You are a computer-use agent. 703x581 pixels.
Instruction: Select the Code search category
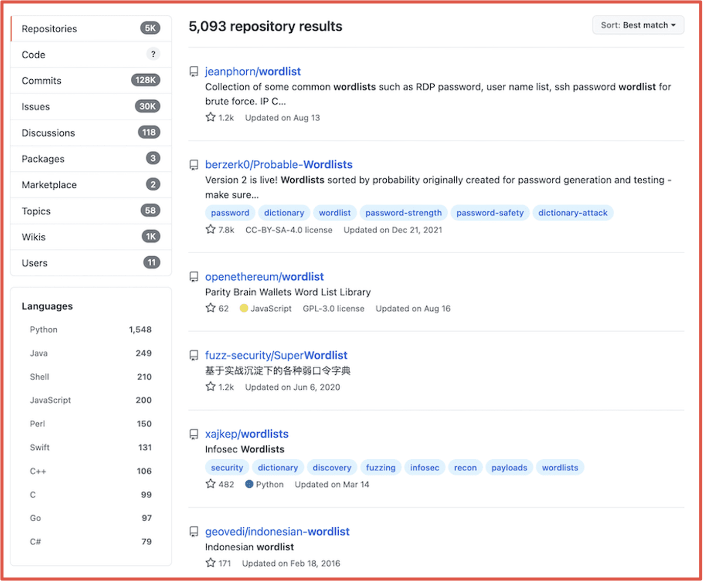coord(91,55)
